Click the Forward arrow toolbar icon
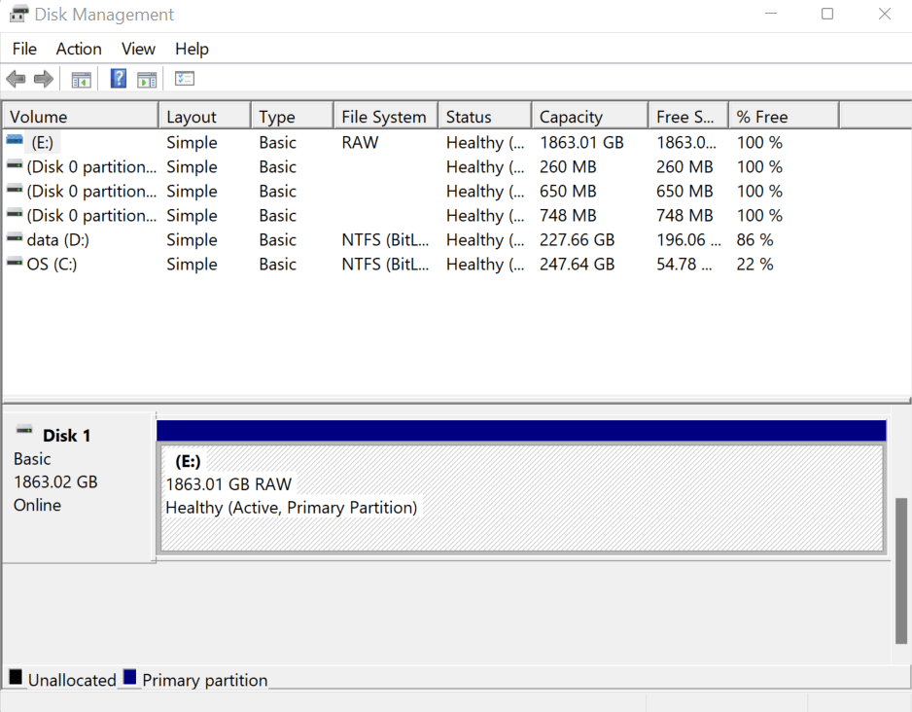The image size is (912, 712). click(x=44, y=79)
